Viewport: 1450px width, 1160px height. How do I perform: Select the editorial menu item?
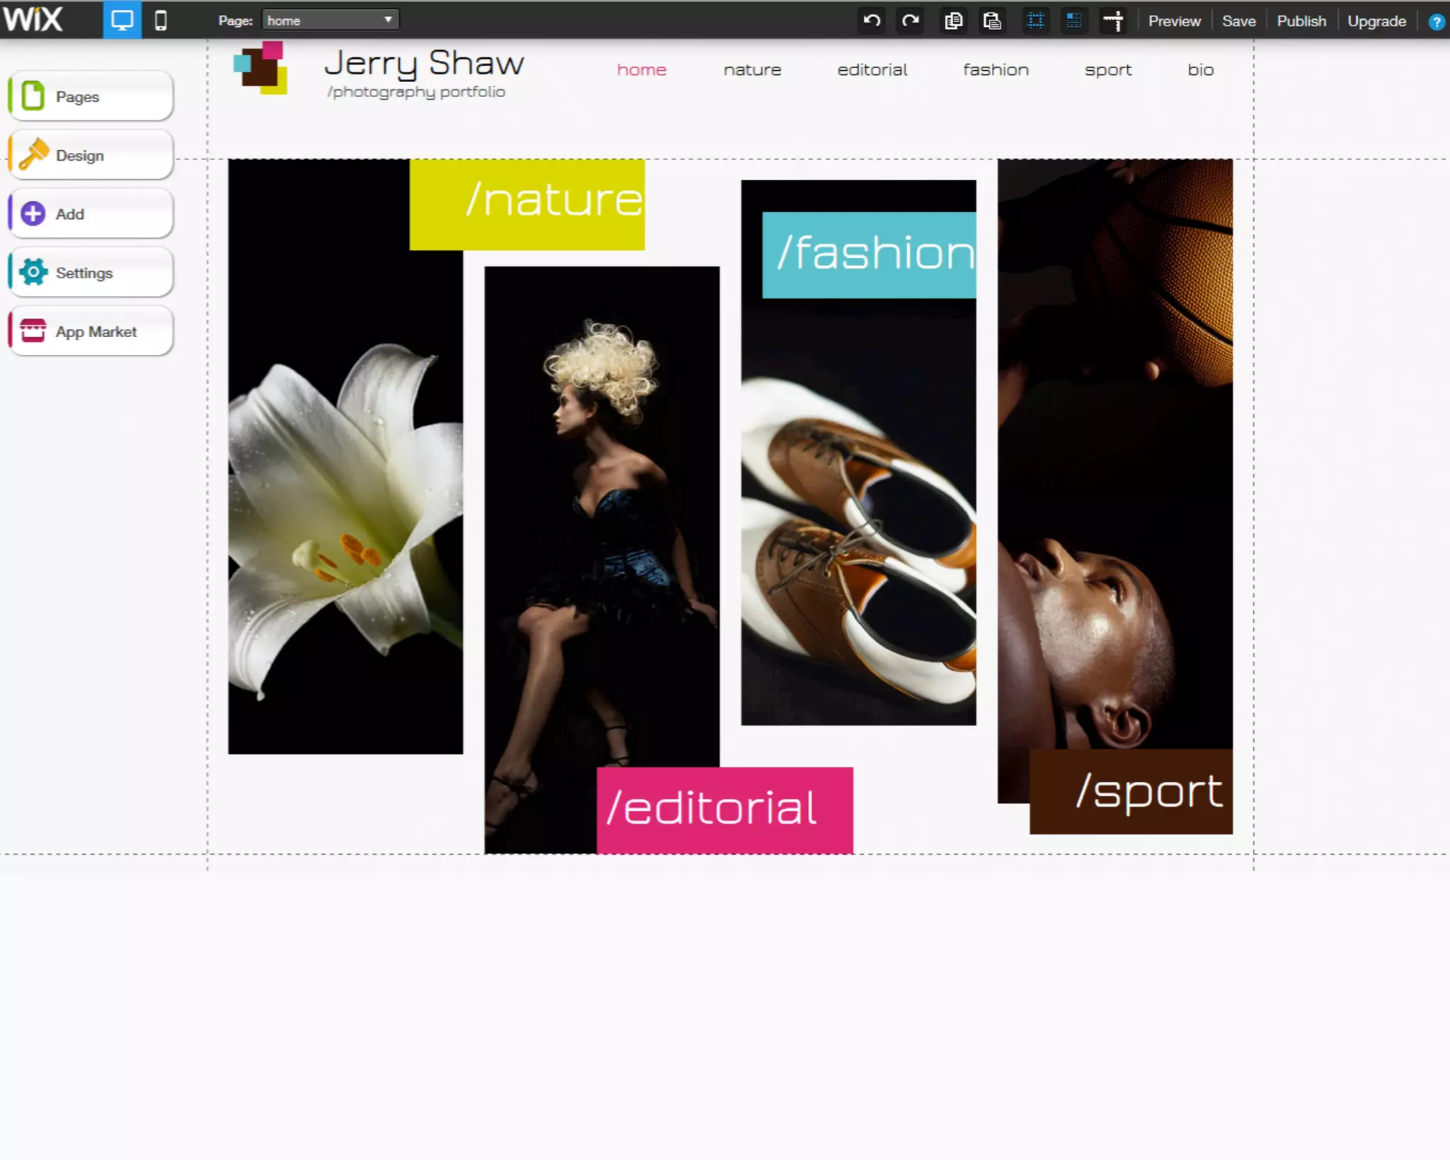pyautogui.click(x=872, y=69)
